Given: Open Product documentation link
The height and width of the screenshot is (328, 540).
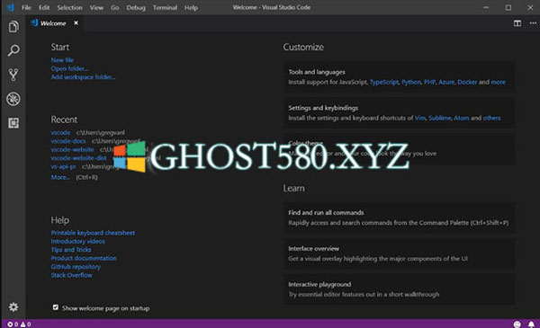Looking at the screenshot, I should (84, 258).
